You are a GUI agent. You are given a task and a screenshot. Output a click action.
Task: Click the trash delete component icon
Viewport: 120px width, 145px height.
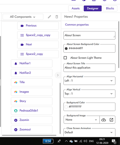pos(57,17)
